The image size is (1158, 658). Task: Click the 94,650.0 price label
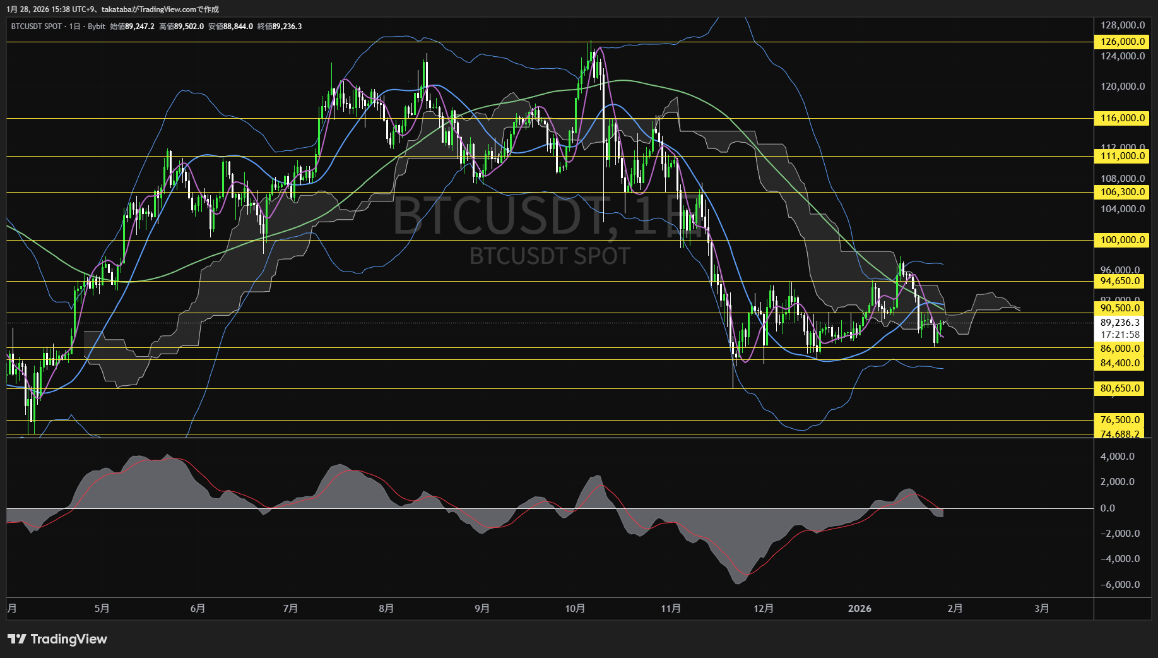point(1120,281)
